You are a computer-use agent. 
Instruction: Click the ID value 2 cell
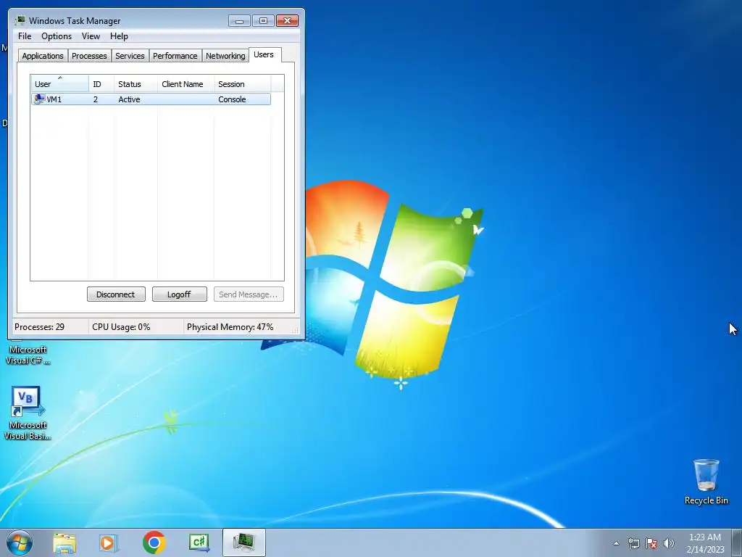[x=96, y=99]
